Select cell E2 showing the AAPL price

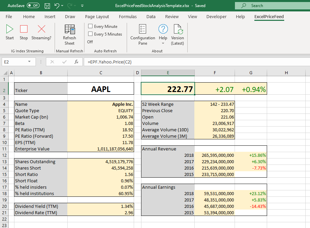[x=168, y=88]
